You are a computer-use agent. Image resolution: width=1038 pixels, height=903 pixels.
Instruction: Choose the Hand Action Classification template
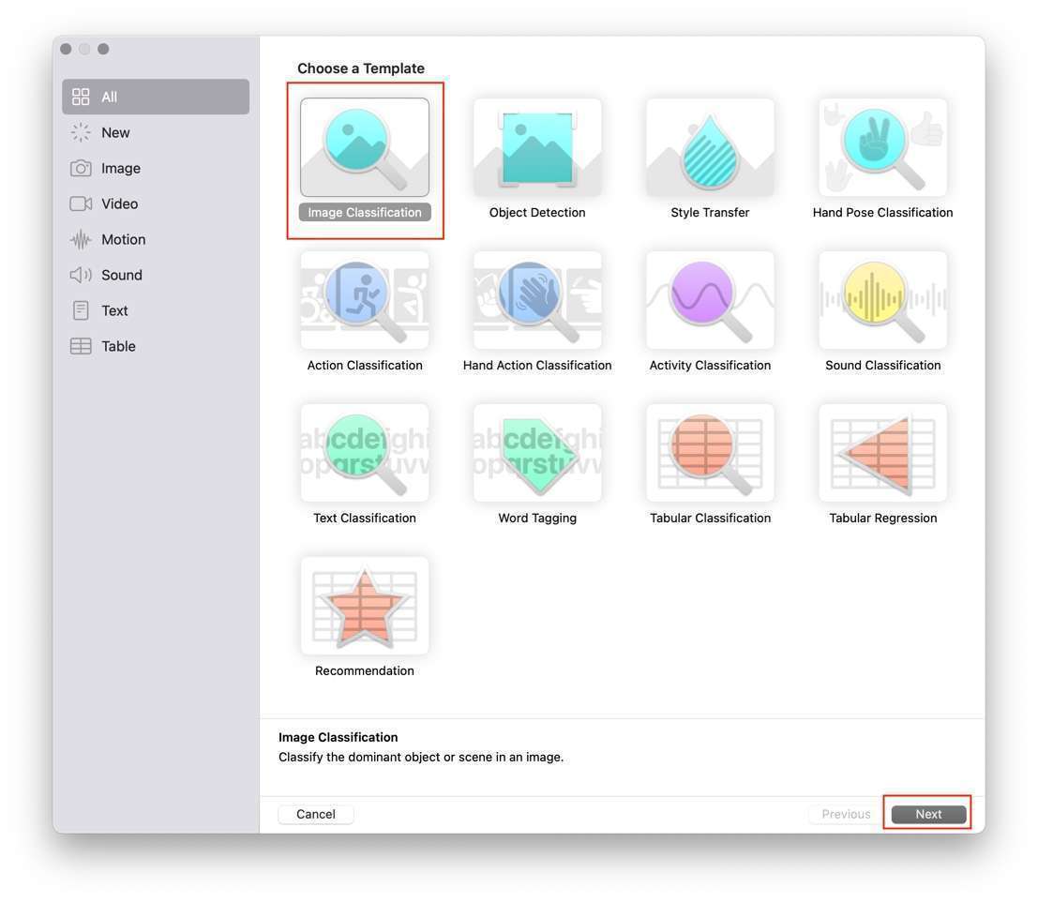point(537,300)
